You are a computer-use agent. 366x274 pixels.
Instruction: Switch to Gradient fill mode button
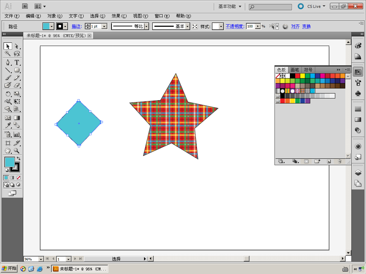tap(13, 178)
